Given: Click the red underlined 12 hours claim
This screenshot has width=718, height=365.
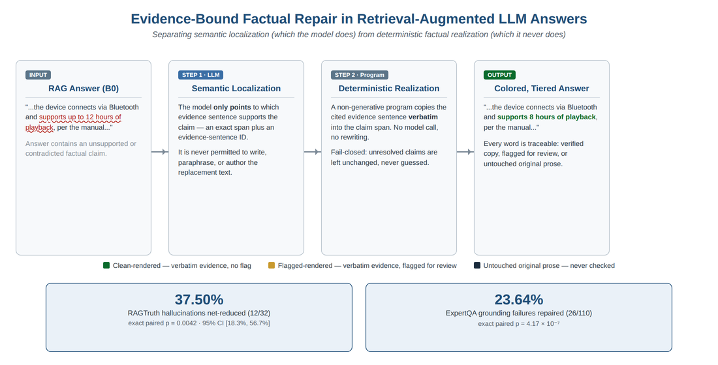Looking at the screenshot, I should coord(73,122).
